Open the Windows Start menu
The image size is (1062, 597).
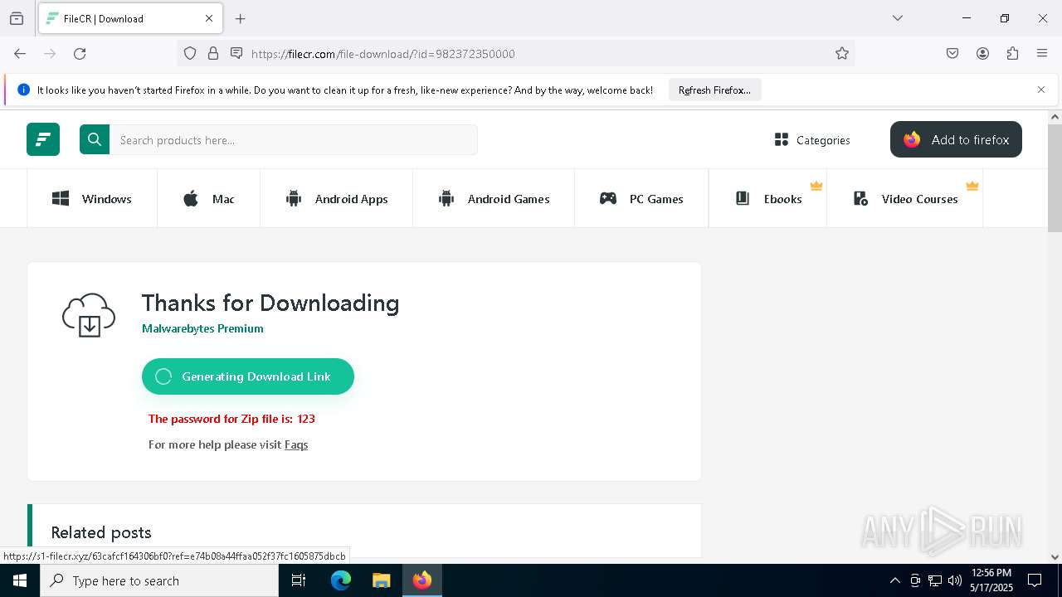point(20,580)
